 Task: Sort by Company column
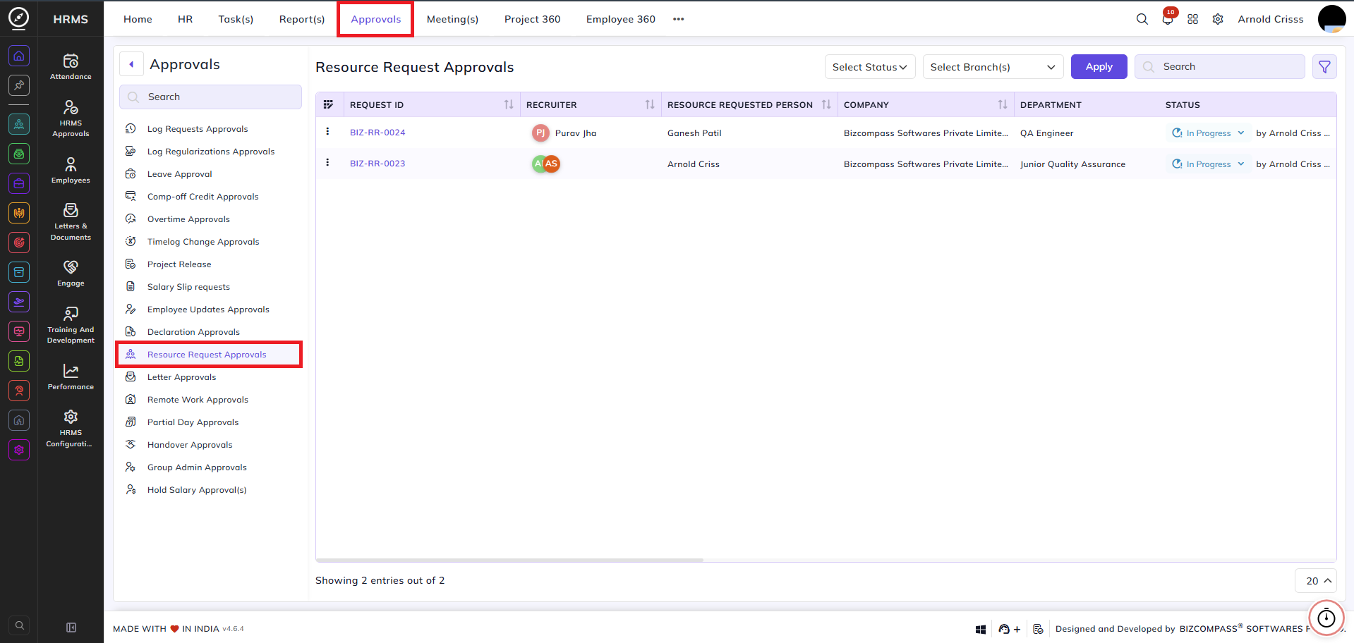tap(1003, 104)
